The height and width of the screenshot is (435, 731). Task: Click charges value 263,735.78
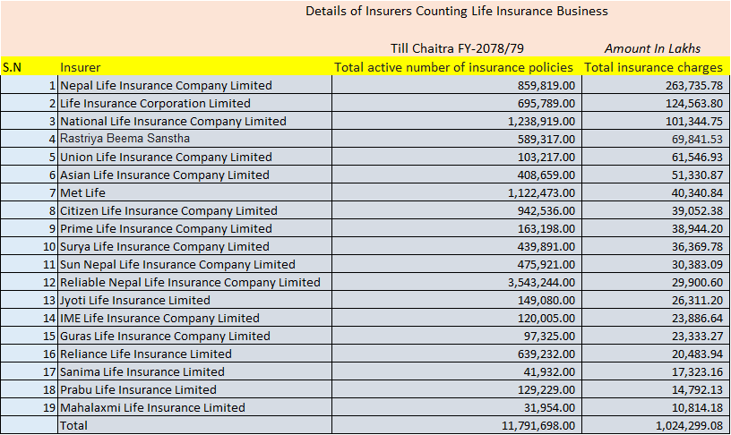[x=694, y=86]
